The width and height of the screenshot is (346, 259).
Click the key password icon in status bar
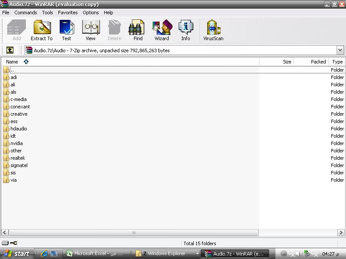[13, 243]
